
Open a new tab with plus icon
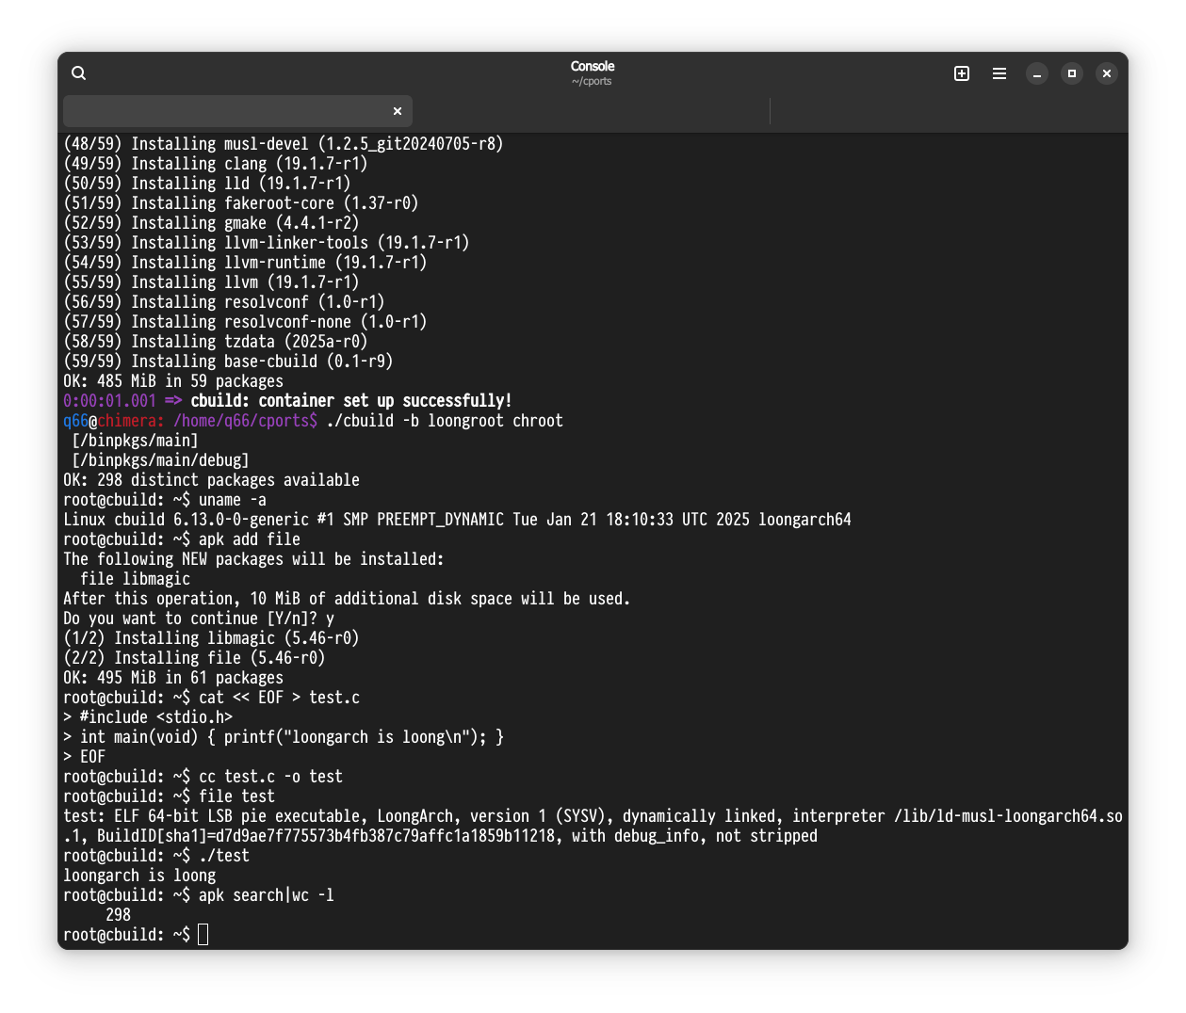962,73
